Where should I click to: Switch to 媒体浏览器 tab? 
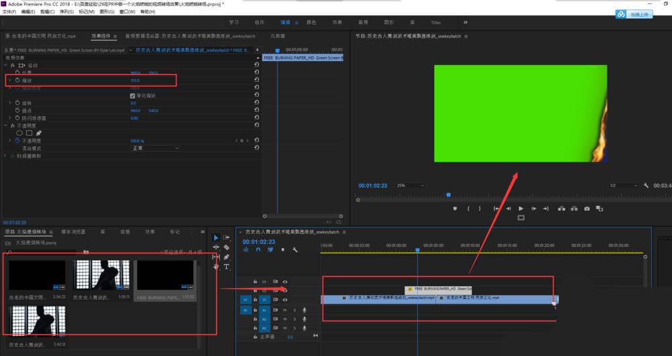73,232
